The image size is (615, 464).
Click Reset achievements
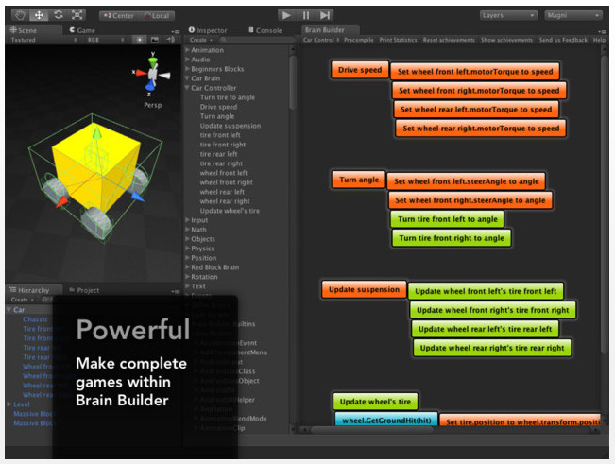pyautogui.click(x=449, y=40)
